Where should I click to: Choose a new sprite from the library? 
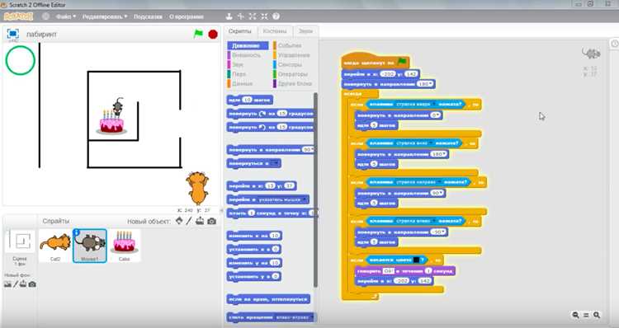[x=179, y=221]
